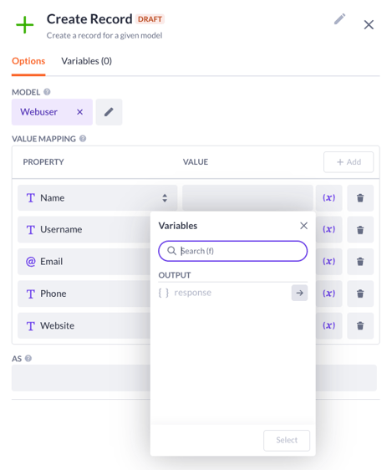Open variable picker for Email row
This screenshot has height=470, width=392.
pyautogui.click(x=328, y=262)
